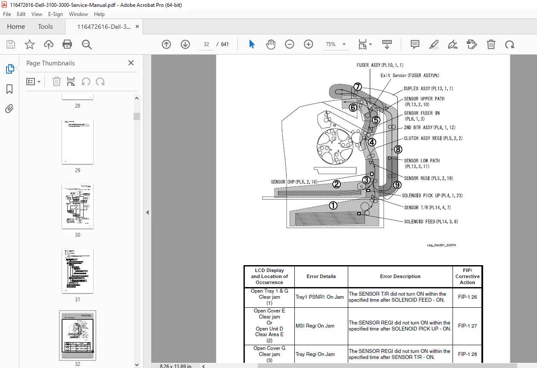Rotate the thumbnail clockwise
Viewport: 537px width, 368px height.
pos(100,81)
